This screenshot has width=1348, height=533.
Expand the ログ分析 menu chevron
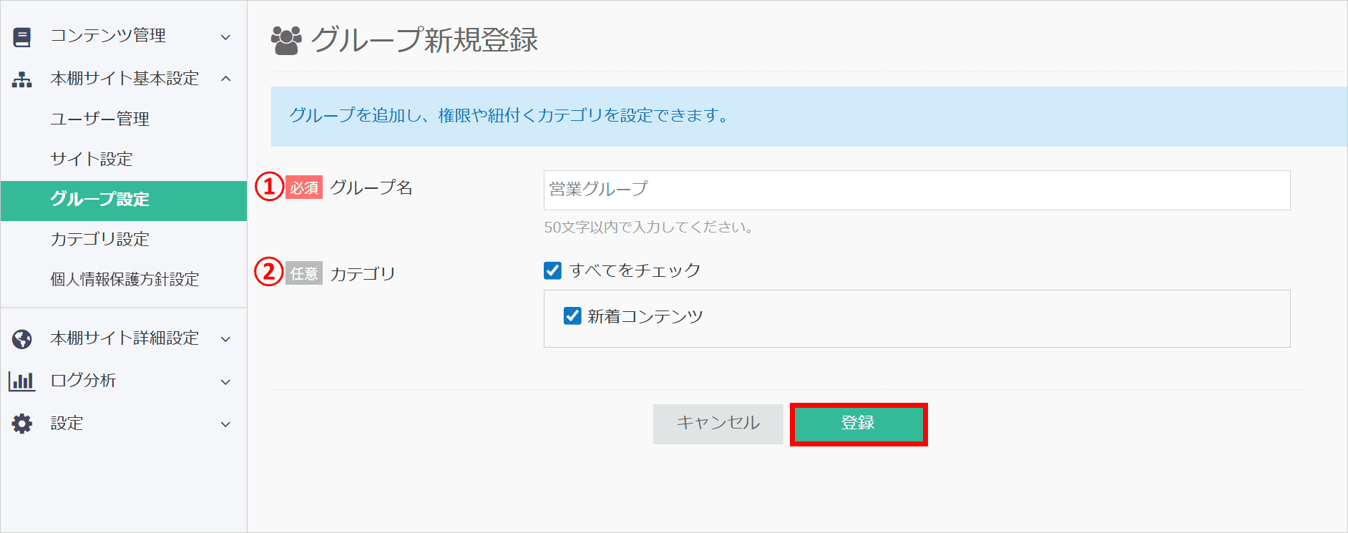[x=225, y=382]
